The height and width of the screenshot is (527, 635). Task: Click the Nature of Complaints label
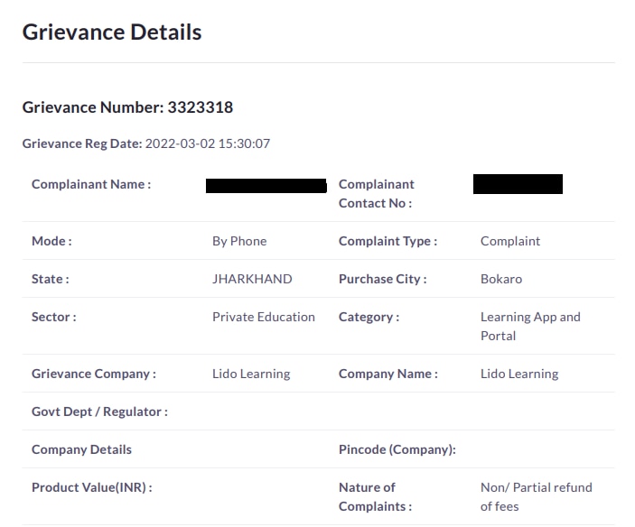(375, 496)
